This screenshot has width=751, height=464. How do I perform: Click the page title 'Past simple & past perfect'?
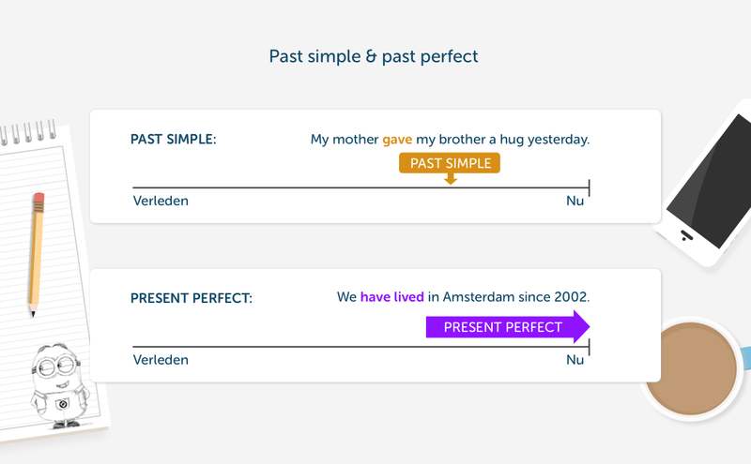coord(374,56)
